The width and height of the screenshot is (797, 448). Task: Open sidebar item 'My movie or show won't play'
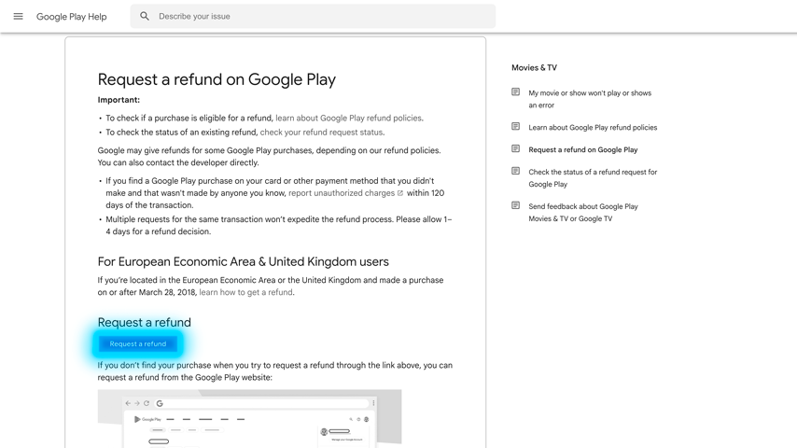click(590, 99)
